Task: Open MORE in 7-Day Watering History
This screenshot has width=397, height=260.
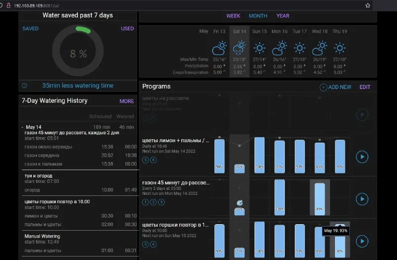Action: (127, 101)
